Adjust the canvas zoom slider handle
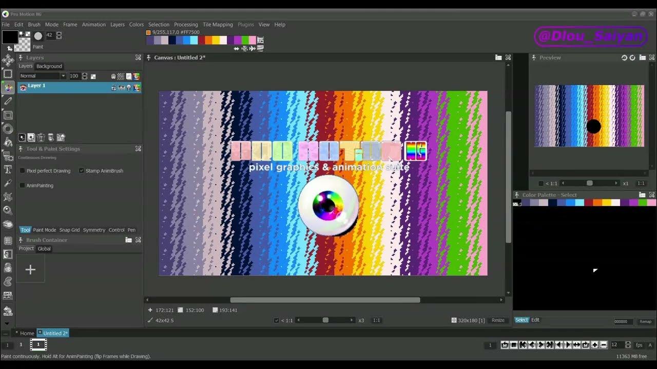The height and width of the screenshot is (369, 657). [x=325, y=320]
